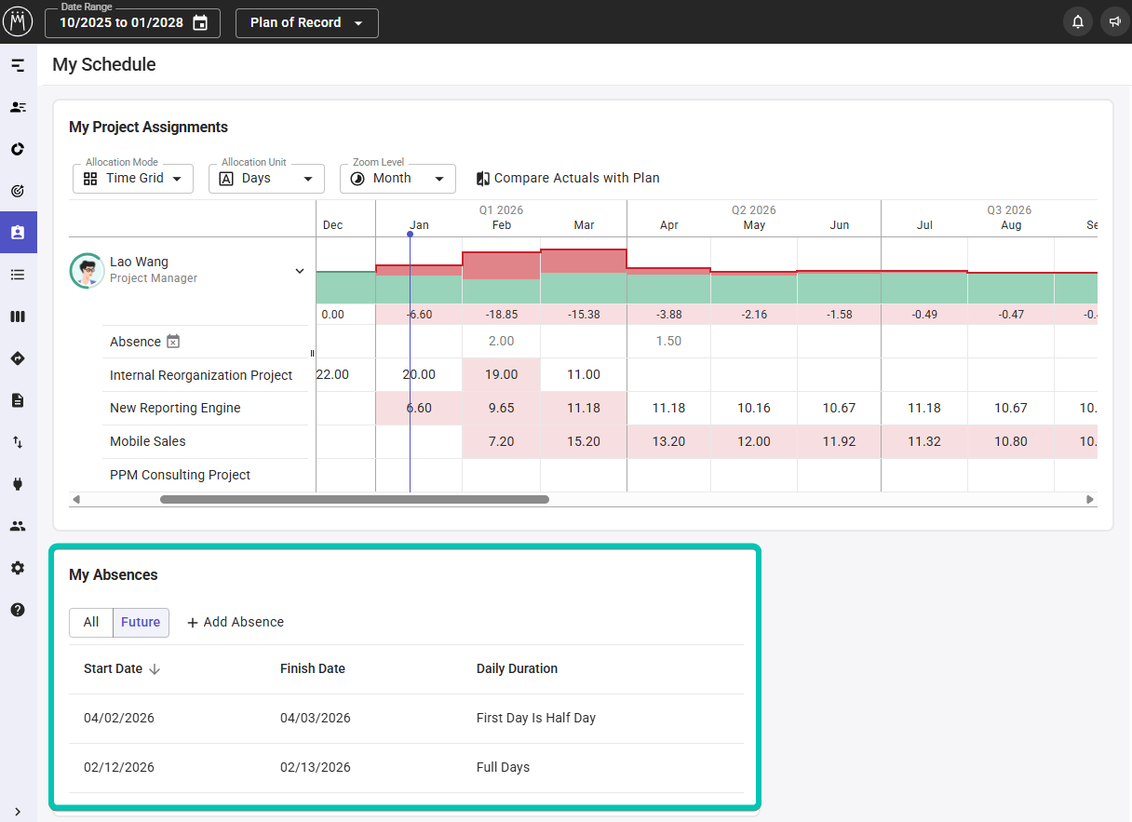This screenshot has height=822, width=1132.
Task: Open the Zoom Level dropdown
Action: point(398,178)
